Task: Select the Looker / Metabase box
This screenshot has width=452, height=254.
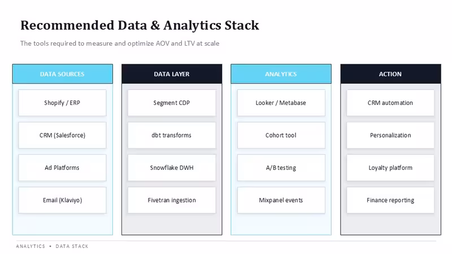Action: click(x=281, y=103)
